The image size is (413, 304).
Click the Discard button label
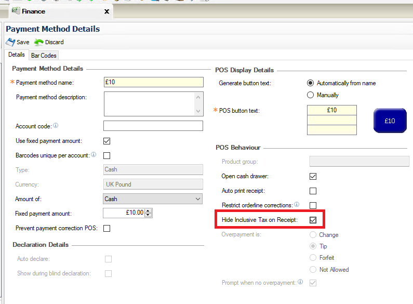pyautogui.click(x=54, y=42)
